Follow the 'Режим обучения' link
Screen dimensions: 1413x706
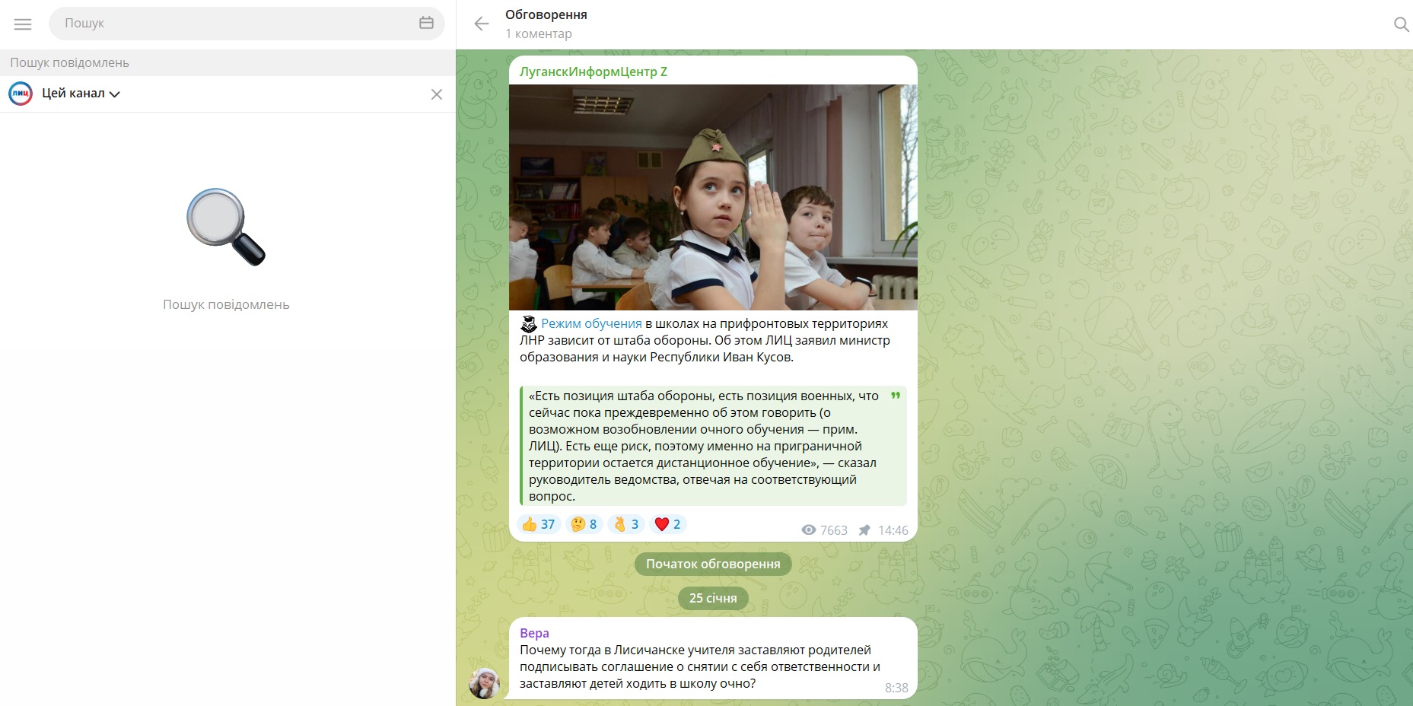pos(591,323)
